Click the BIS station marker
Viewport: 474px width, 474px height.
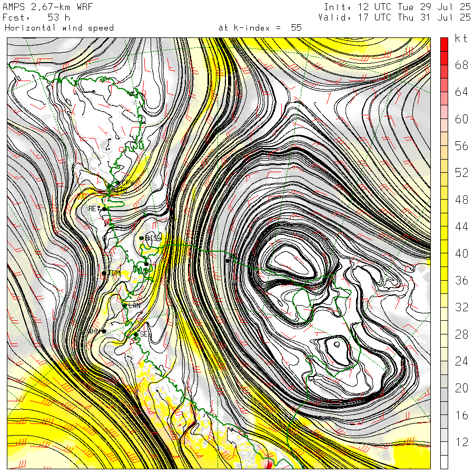click(x=141, y=238)
